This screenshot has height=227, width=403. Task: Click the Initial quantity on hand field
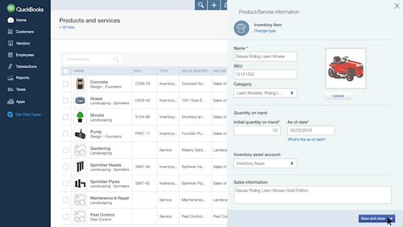[257, 130]
